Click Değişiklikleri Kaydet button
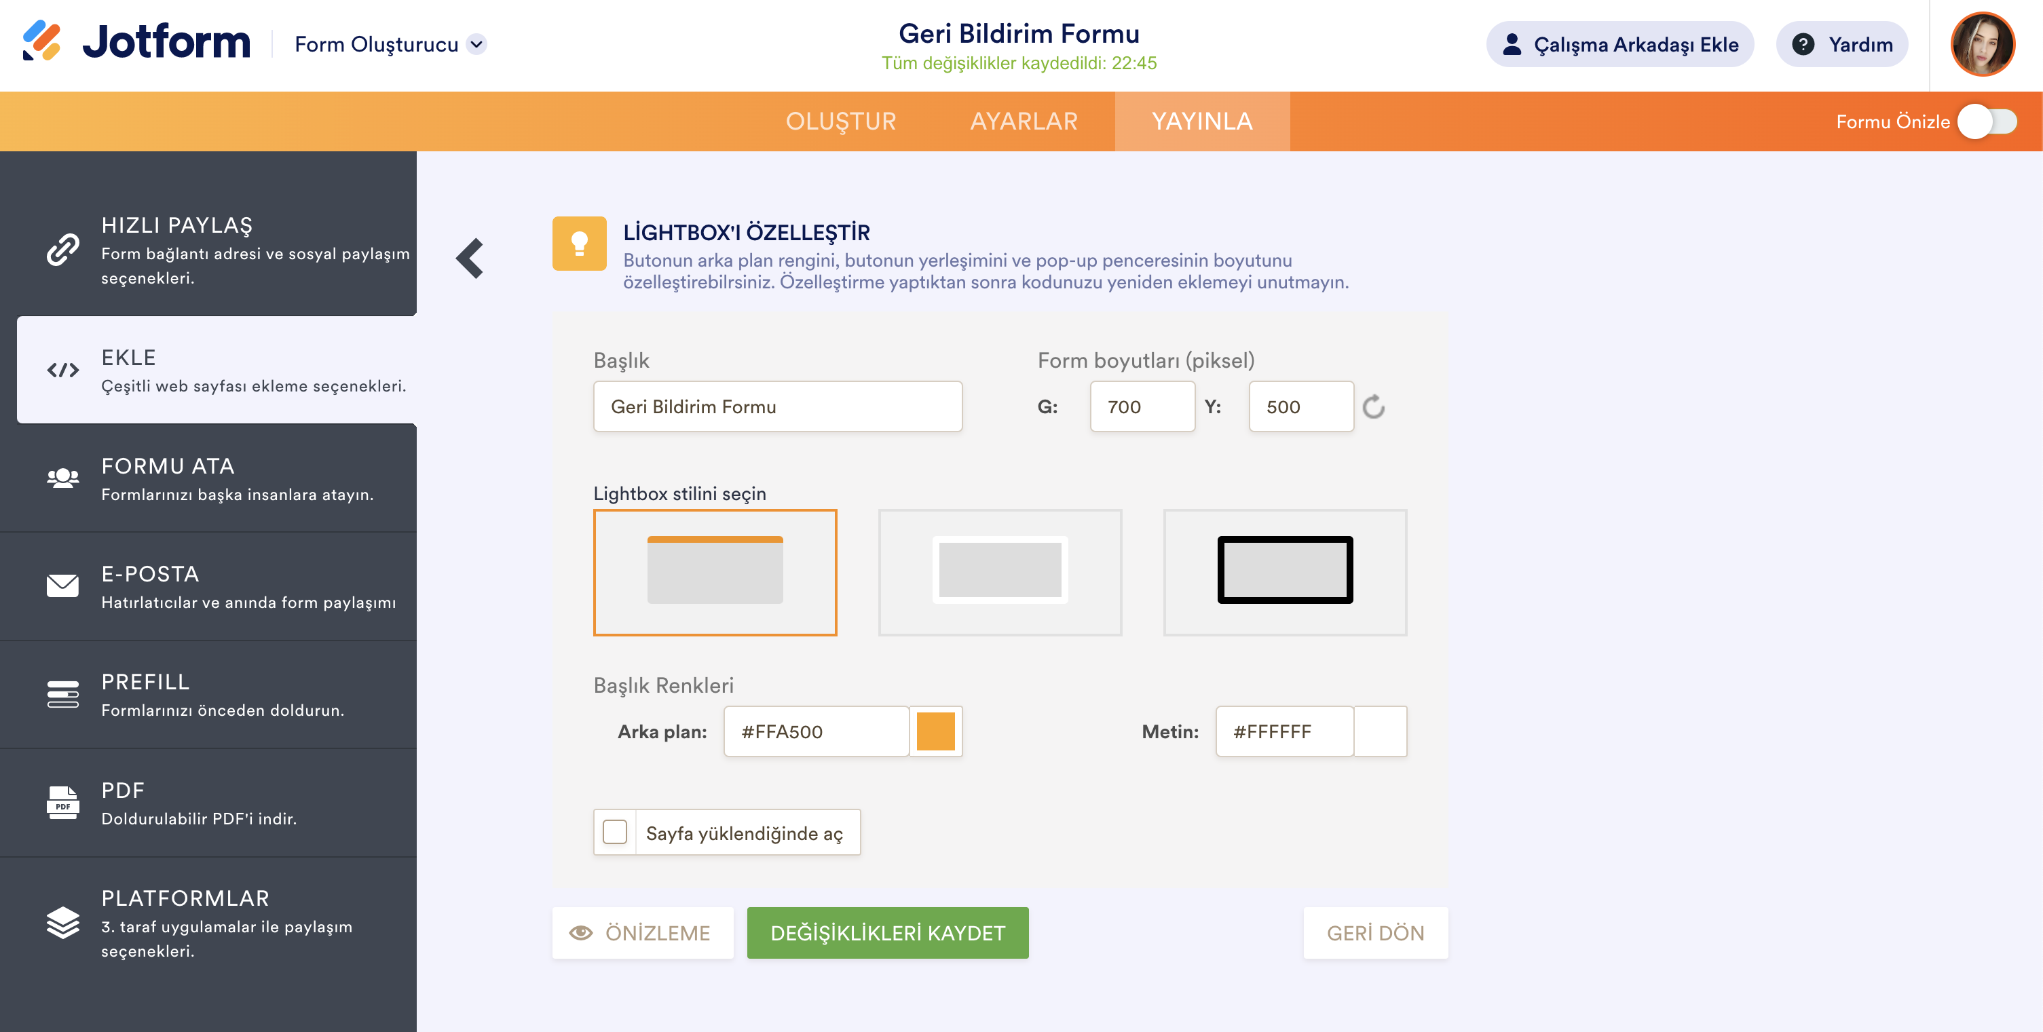The height and width of the screenshot is (1032, 2043). [x=886, y=933]
